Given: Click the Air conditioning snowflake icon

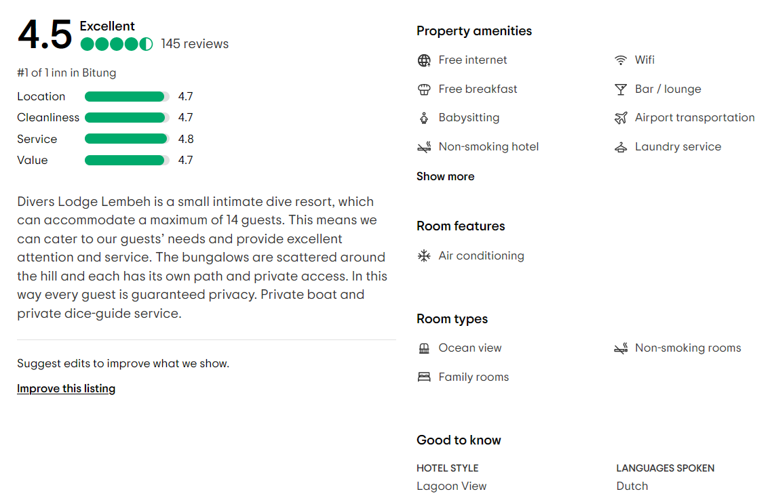Looking at the screenshot, I should pos(424,256).
